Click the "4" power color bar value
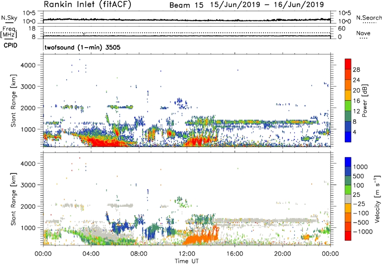 point(354,132)
